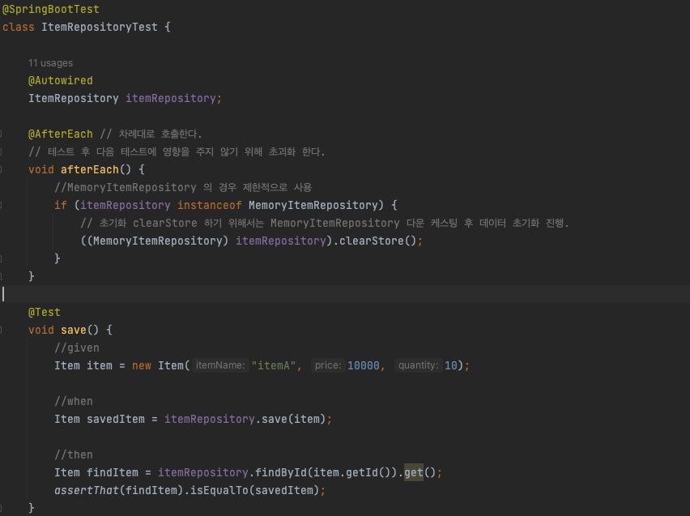Click the isEqualTo method call
This screenshot has width=690, height=516.
[x=219, y=490]
